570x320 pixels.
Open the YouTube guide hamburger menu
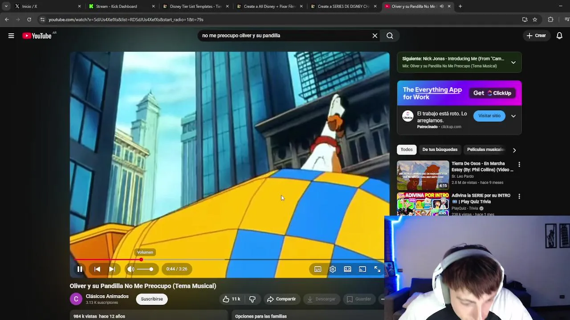pyautogui.click(x=11, y=36)
